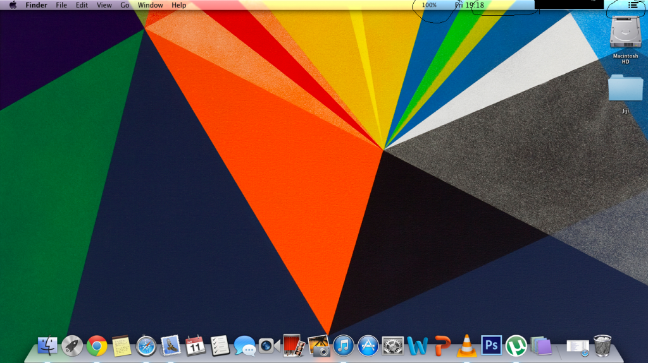This screenshot has height=363, width=648.
Task: Open the Go menu
Action: coord(125,5)
